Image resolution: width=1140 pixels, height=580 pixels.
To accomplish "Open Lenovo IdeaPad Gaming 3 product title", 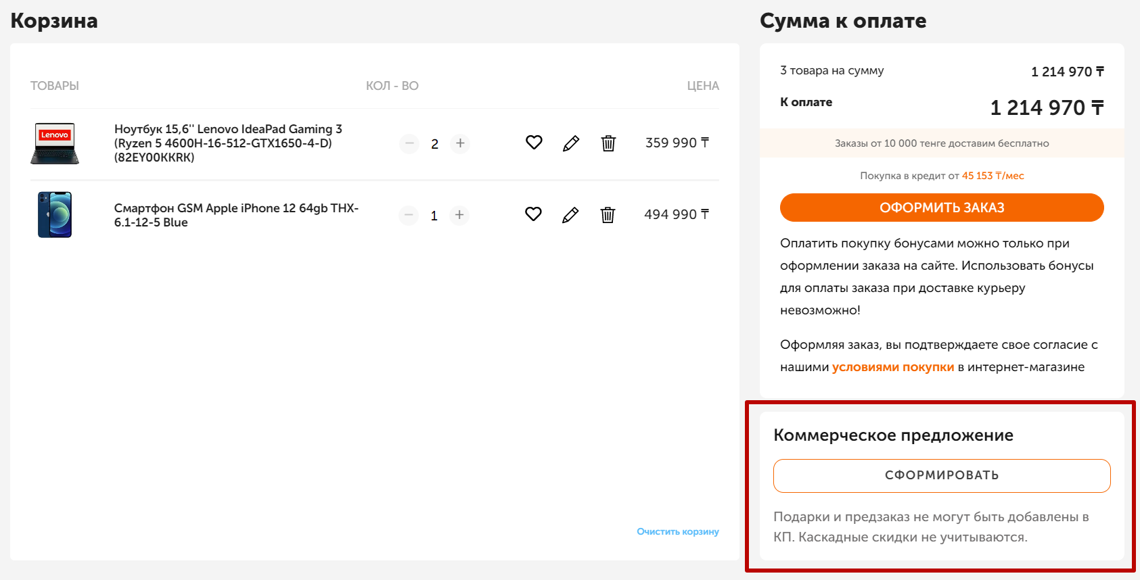I will point(228,143).
